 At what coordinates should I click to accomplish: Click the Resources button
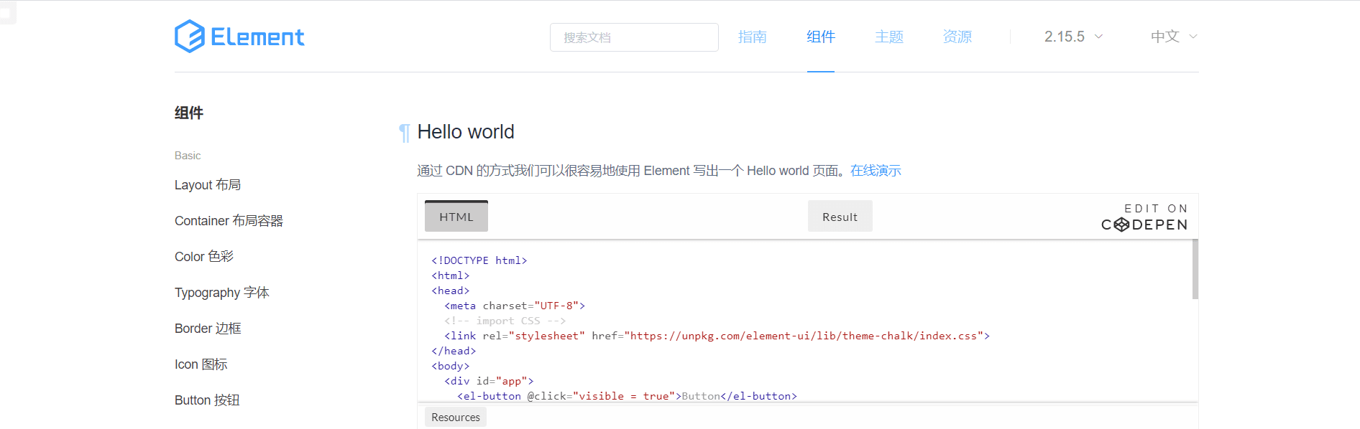(x=456, y=418)
